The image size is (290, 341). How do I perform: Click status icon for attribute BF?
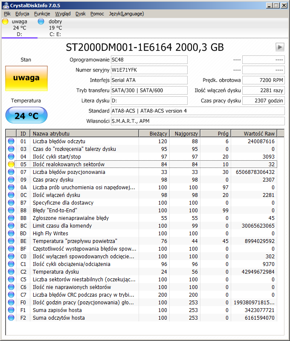(x=11, y=249)
